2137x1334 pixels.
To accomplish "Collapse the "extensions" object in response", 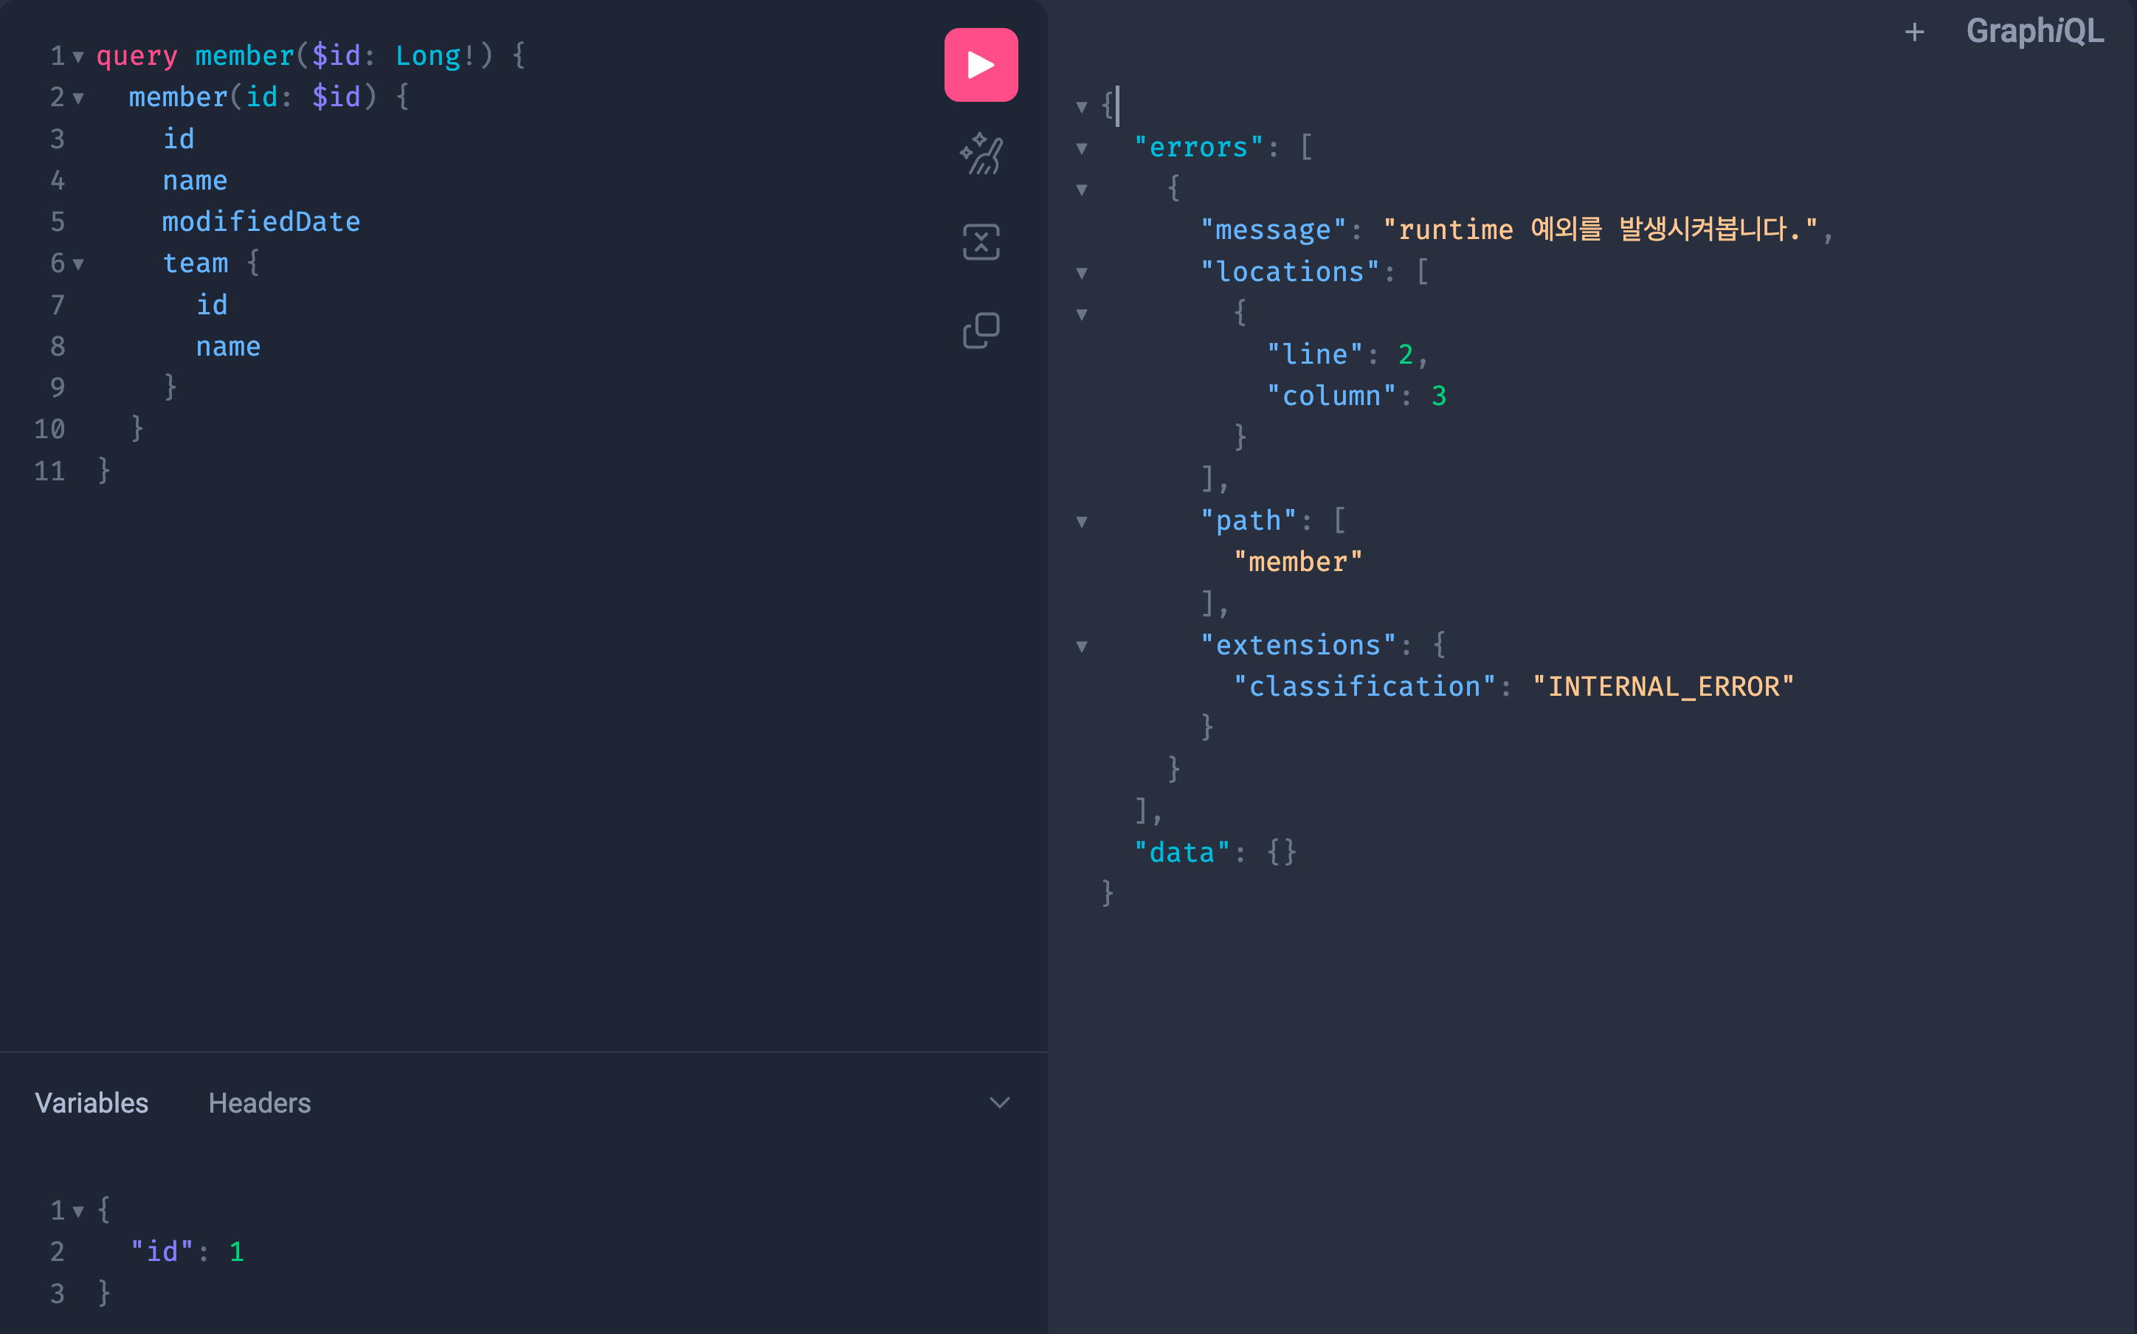I will 1082,646.
